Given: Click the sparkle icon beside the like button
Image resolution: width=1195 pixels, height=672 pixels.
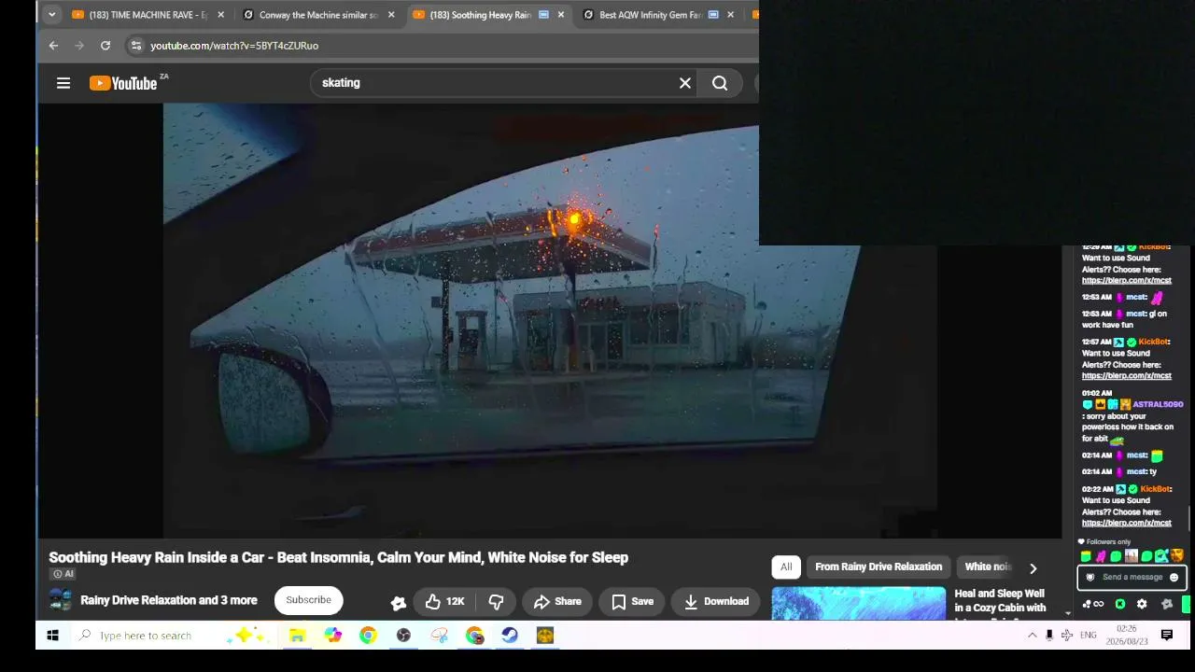Looking at the screenshot, I should point(399,603).
